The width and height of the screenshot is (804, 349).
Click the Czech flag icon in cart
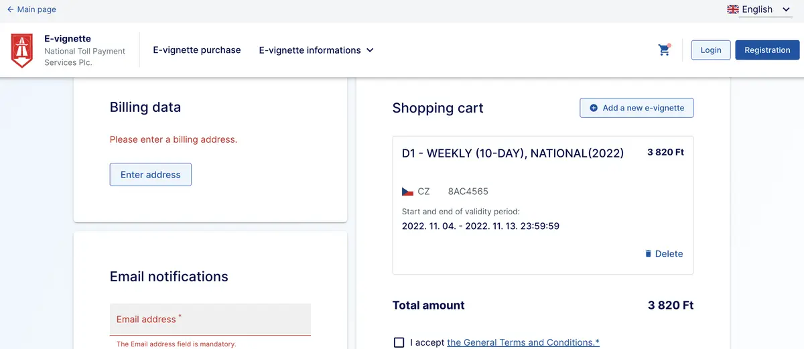[407, 192]
